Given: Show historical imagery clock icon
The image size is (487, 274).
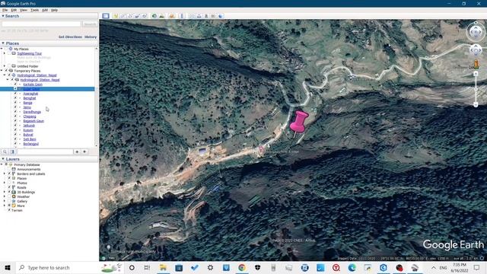Looking at the screenshot, I should (154, 16).
